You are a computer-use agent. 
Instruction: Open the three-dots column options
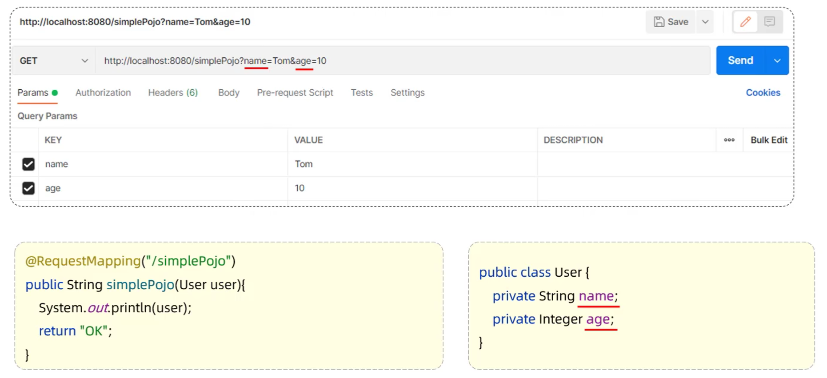729,140
